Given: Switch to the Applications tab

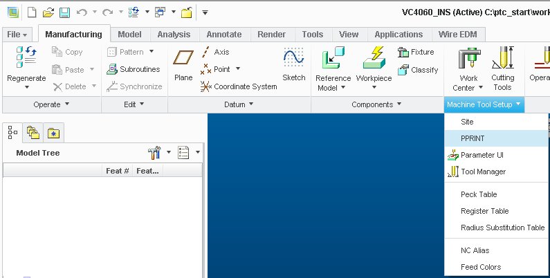Looking at the screenshot, I should pyautogui.click(x=398, y=35).
